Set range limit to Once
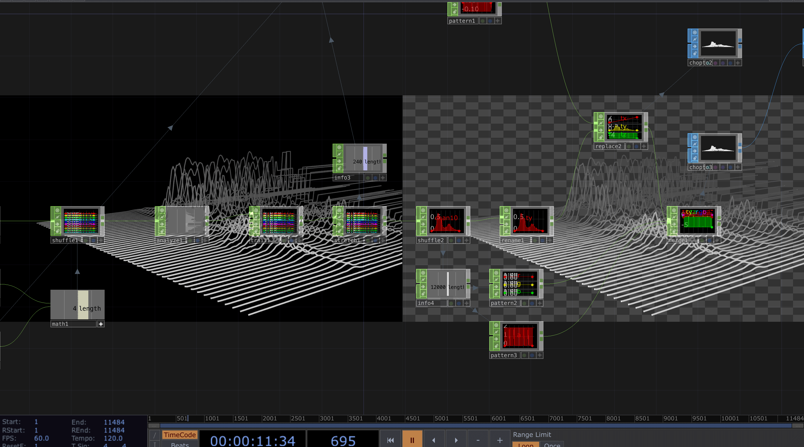 [552, 445]
